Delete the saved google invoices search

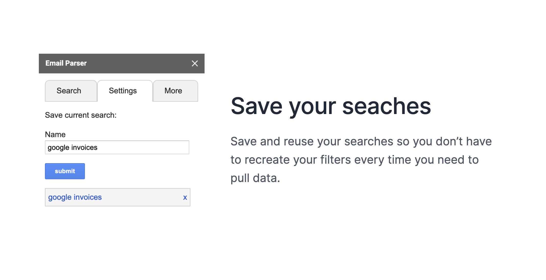185,197
